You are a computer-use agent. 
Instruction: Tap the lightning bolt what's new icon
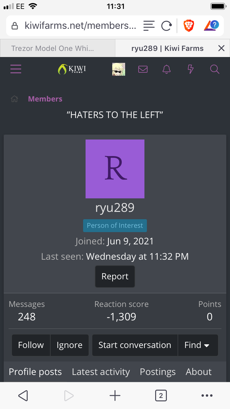tap(190, 69)
